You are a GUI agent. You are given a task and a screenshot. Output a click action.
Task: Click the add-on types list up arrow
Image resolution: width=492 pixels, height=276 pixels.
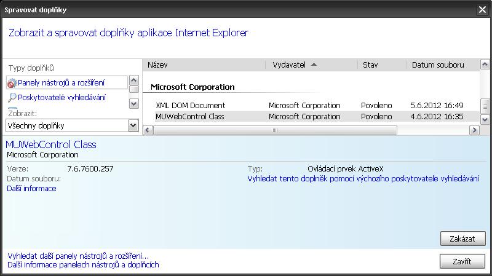[x=134, y=81]
